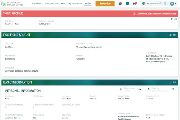This screenshot has height=120, width=180.
Task: Click the ISS International Schools Services logo
Action: click(12, 4)
